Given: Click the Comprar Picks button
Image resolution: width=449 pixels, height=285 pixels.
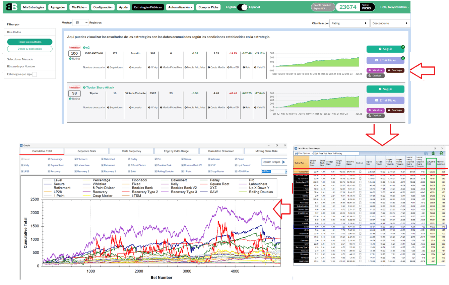Looking at the screenshot, I should pyautogui.click(x=208, y=7).
